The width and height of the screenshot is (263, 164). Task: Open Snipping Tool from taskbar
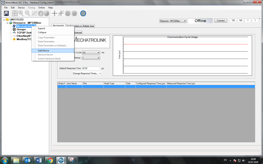tap(72, 160)
